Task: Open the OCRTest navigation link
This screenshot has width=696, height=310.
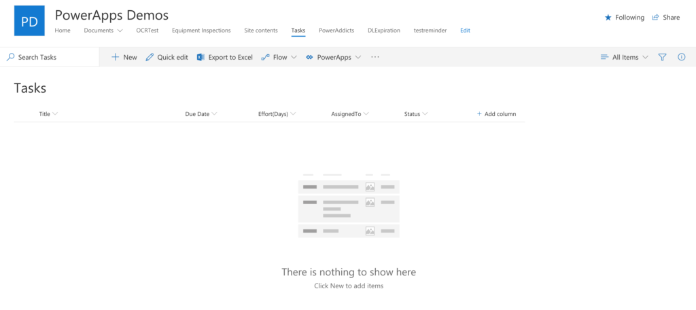Action: [x=147, y=31]
